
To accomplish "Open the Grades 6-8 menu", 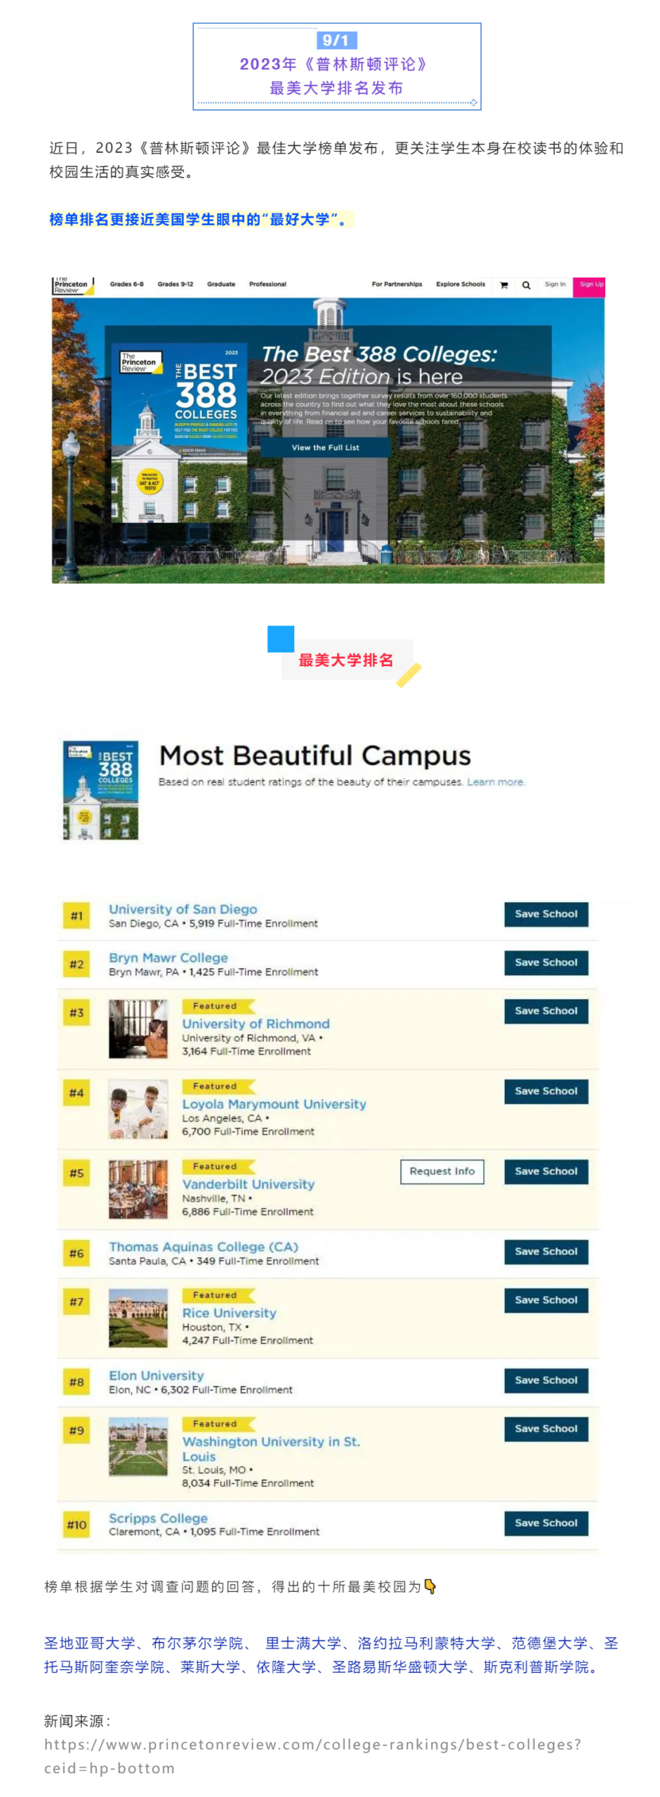I will (126, 284).
